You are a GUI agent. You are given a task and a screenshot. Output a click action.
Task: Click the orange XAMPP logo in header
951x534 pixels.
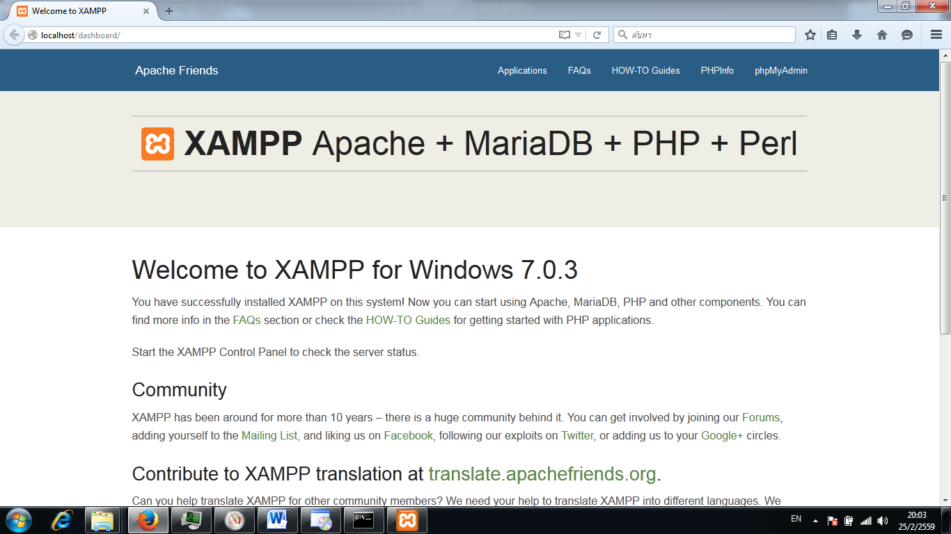(x=157, y=144)
